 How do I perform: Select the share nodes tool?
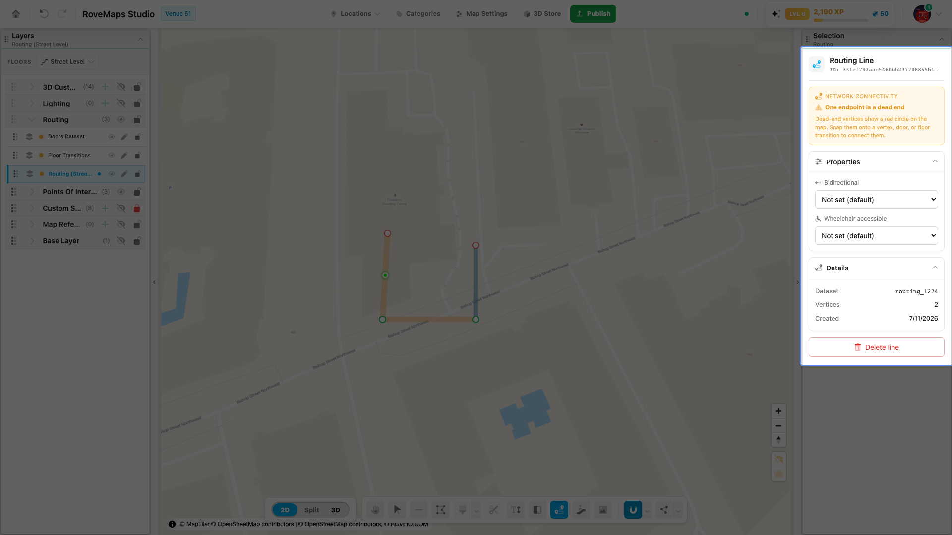click(x=664, y=510)
